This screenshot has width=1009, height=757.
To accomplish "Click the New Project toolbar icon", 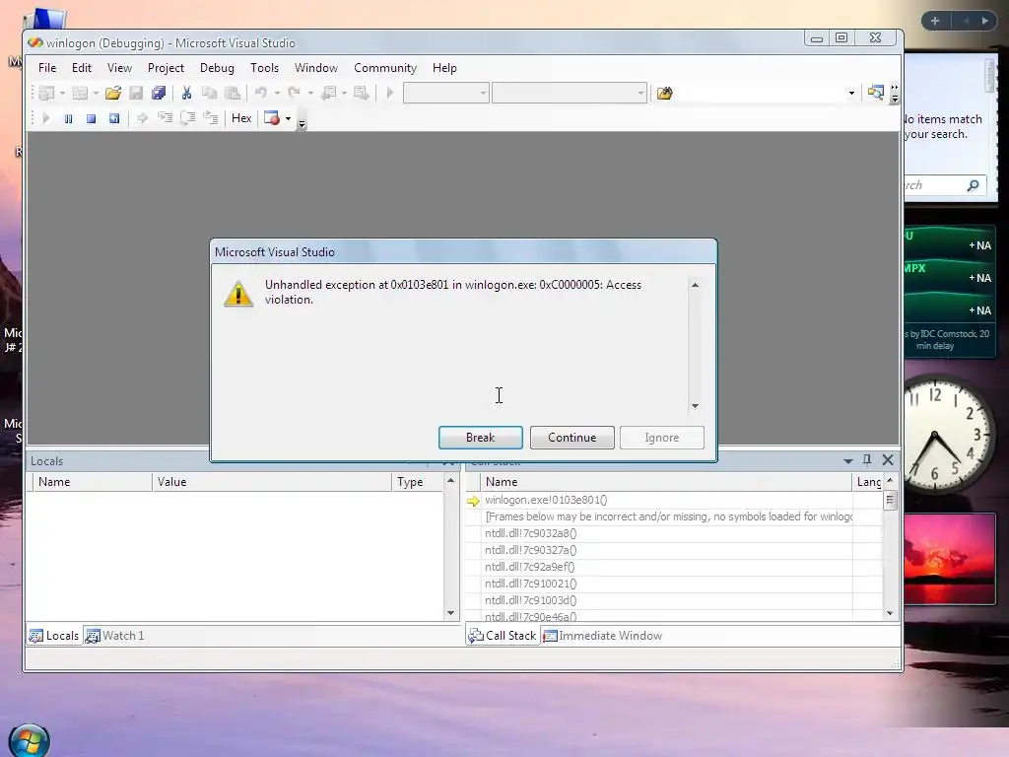I will pyautogui.click(x=46, y=94).
